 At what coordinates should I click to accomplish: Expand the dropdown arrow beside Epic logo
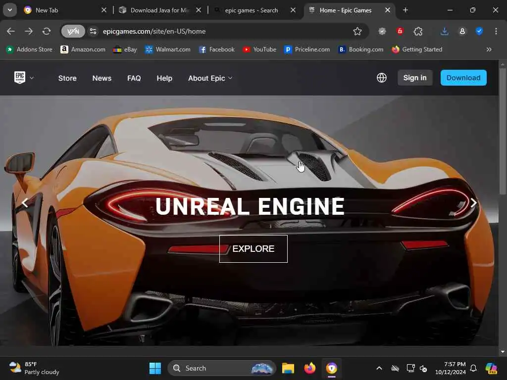tap(32, 78)
